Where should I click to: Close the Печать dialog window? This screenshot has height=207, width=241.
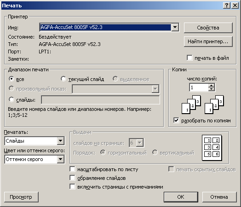click(x=235, y=6)
